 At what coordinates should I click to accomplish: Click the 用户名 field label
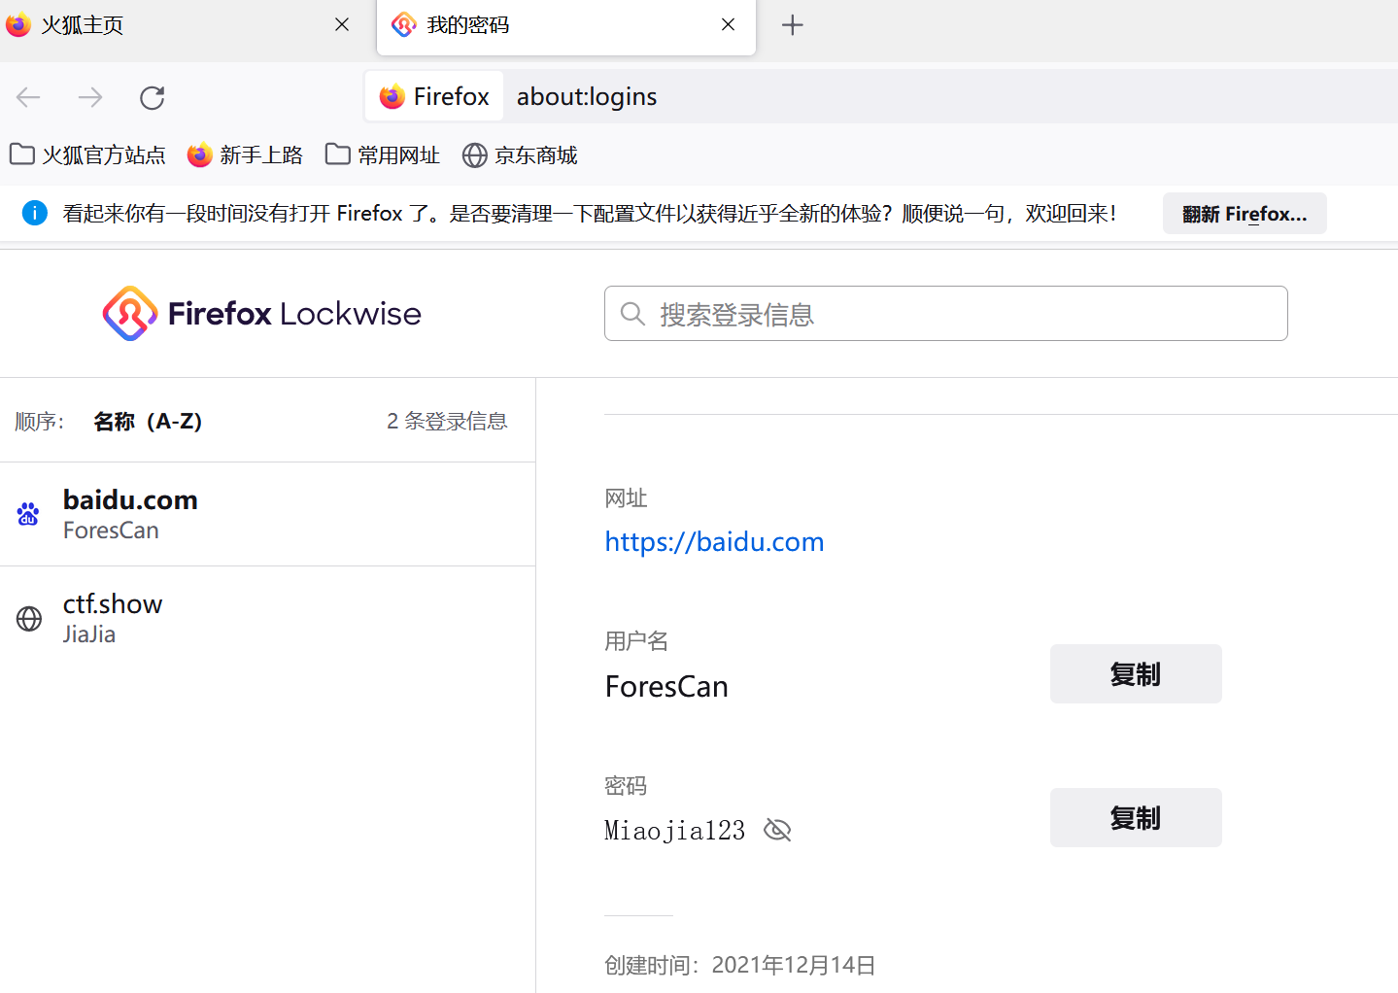click(x=636, y=641)
